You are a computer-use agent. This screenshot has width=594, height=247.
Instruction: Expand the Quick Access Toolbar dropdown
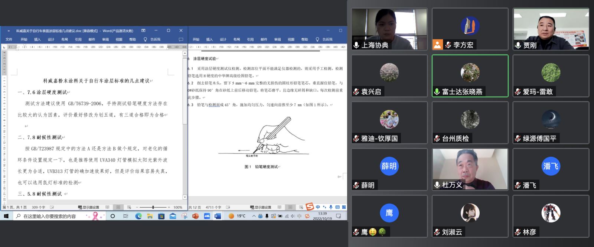9,31
